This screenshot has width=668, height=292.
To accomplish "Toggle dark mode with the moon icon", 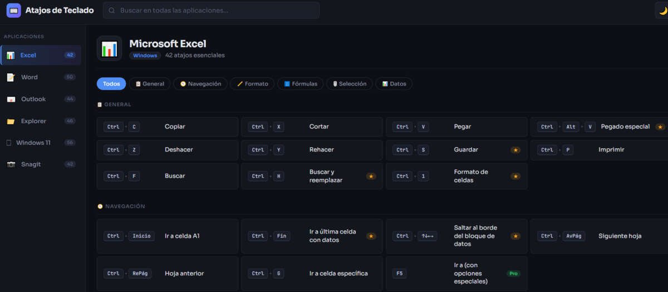I will click(662, 11).
